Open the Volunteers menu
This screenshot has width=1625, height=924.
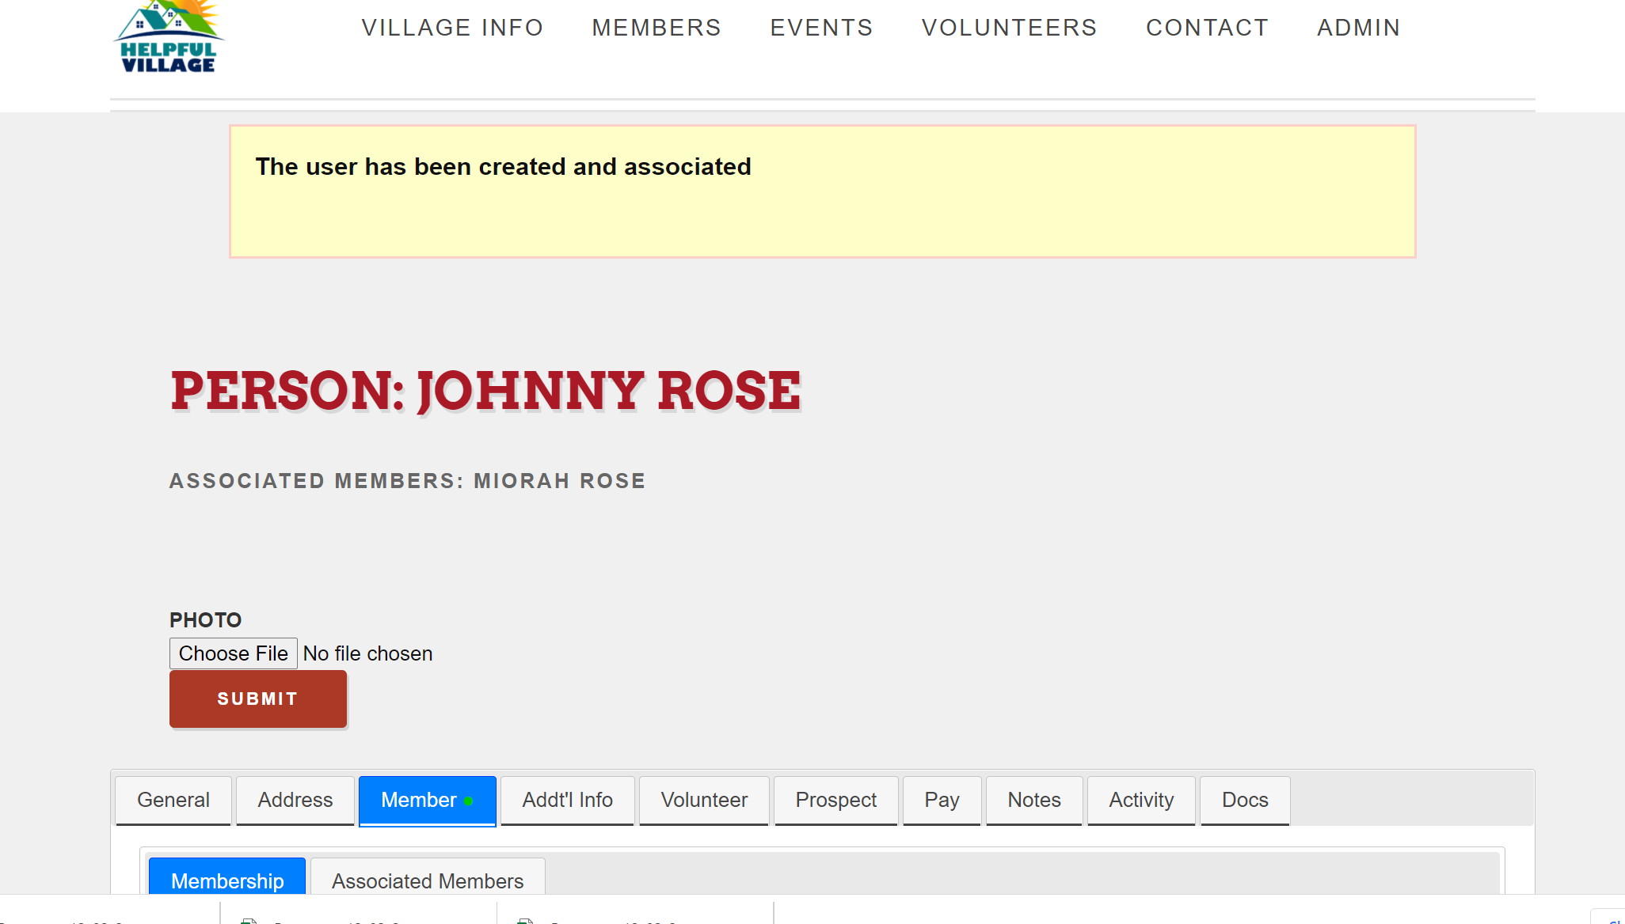(x=1009, y=28)
